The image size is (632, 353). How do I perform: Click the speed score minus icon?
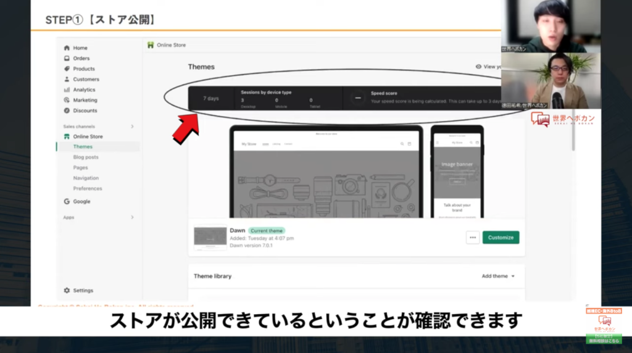point(357,98)
